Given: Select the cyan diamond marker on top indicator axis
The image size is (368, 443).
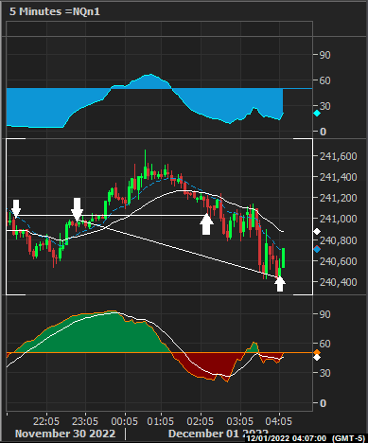Looking at the screenshot, I should pos(317,114).
